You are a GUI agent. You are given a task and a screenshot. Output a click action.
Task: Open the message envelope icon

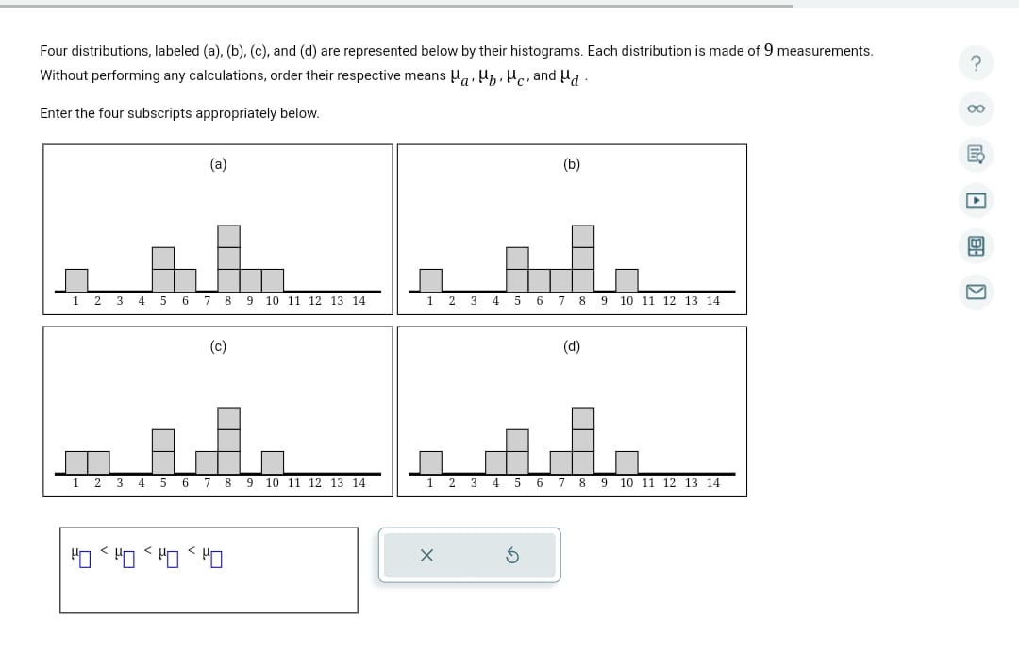pyautogui.click(x=977, y=293)
